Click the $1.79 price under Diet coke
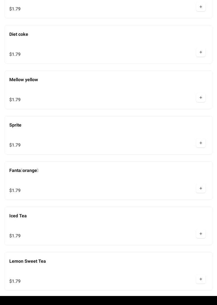Viewport: 217px width, 305px height. click(15, 54)
